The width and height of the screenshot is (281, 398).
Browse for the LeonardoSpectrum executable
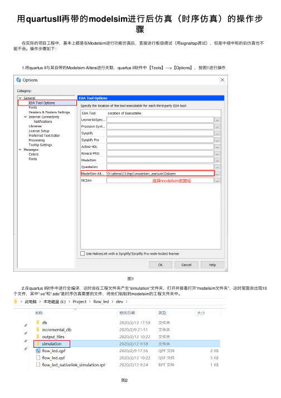point(217,120)
